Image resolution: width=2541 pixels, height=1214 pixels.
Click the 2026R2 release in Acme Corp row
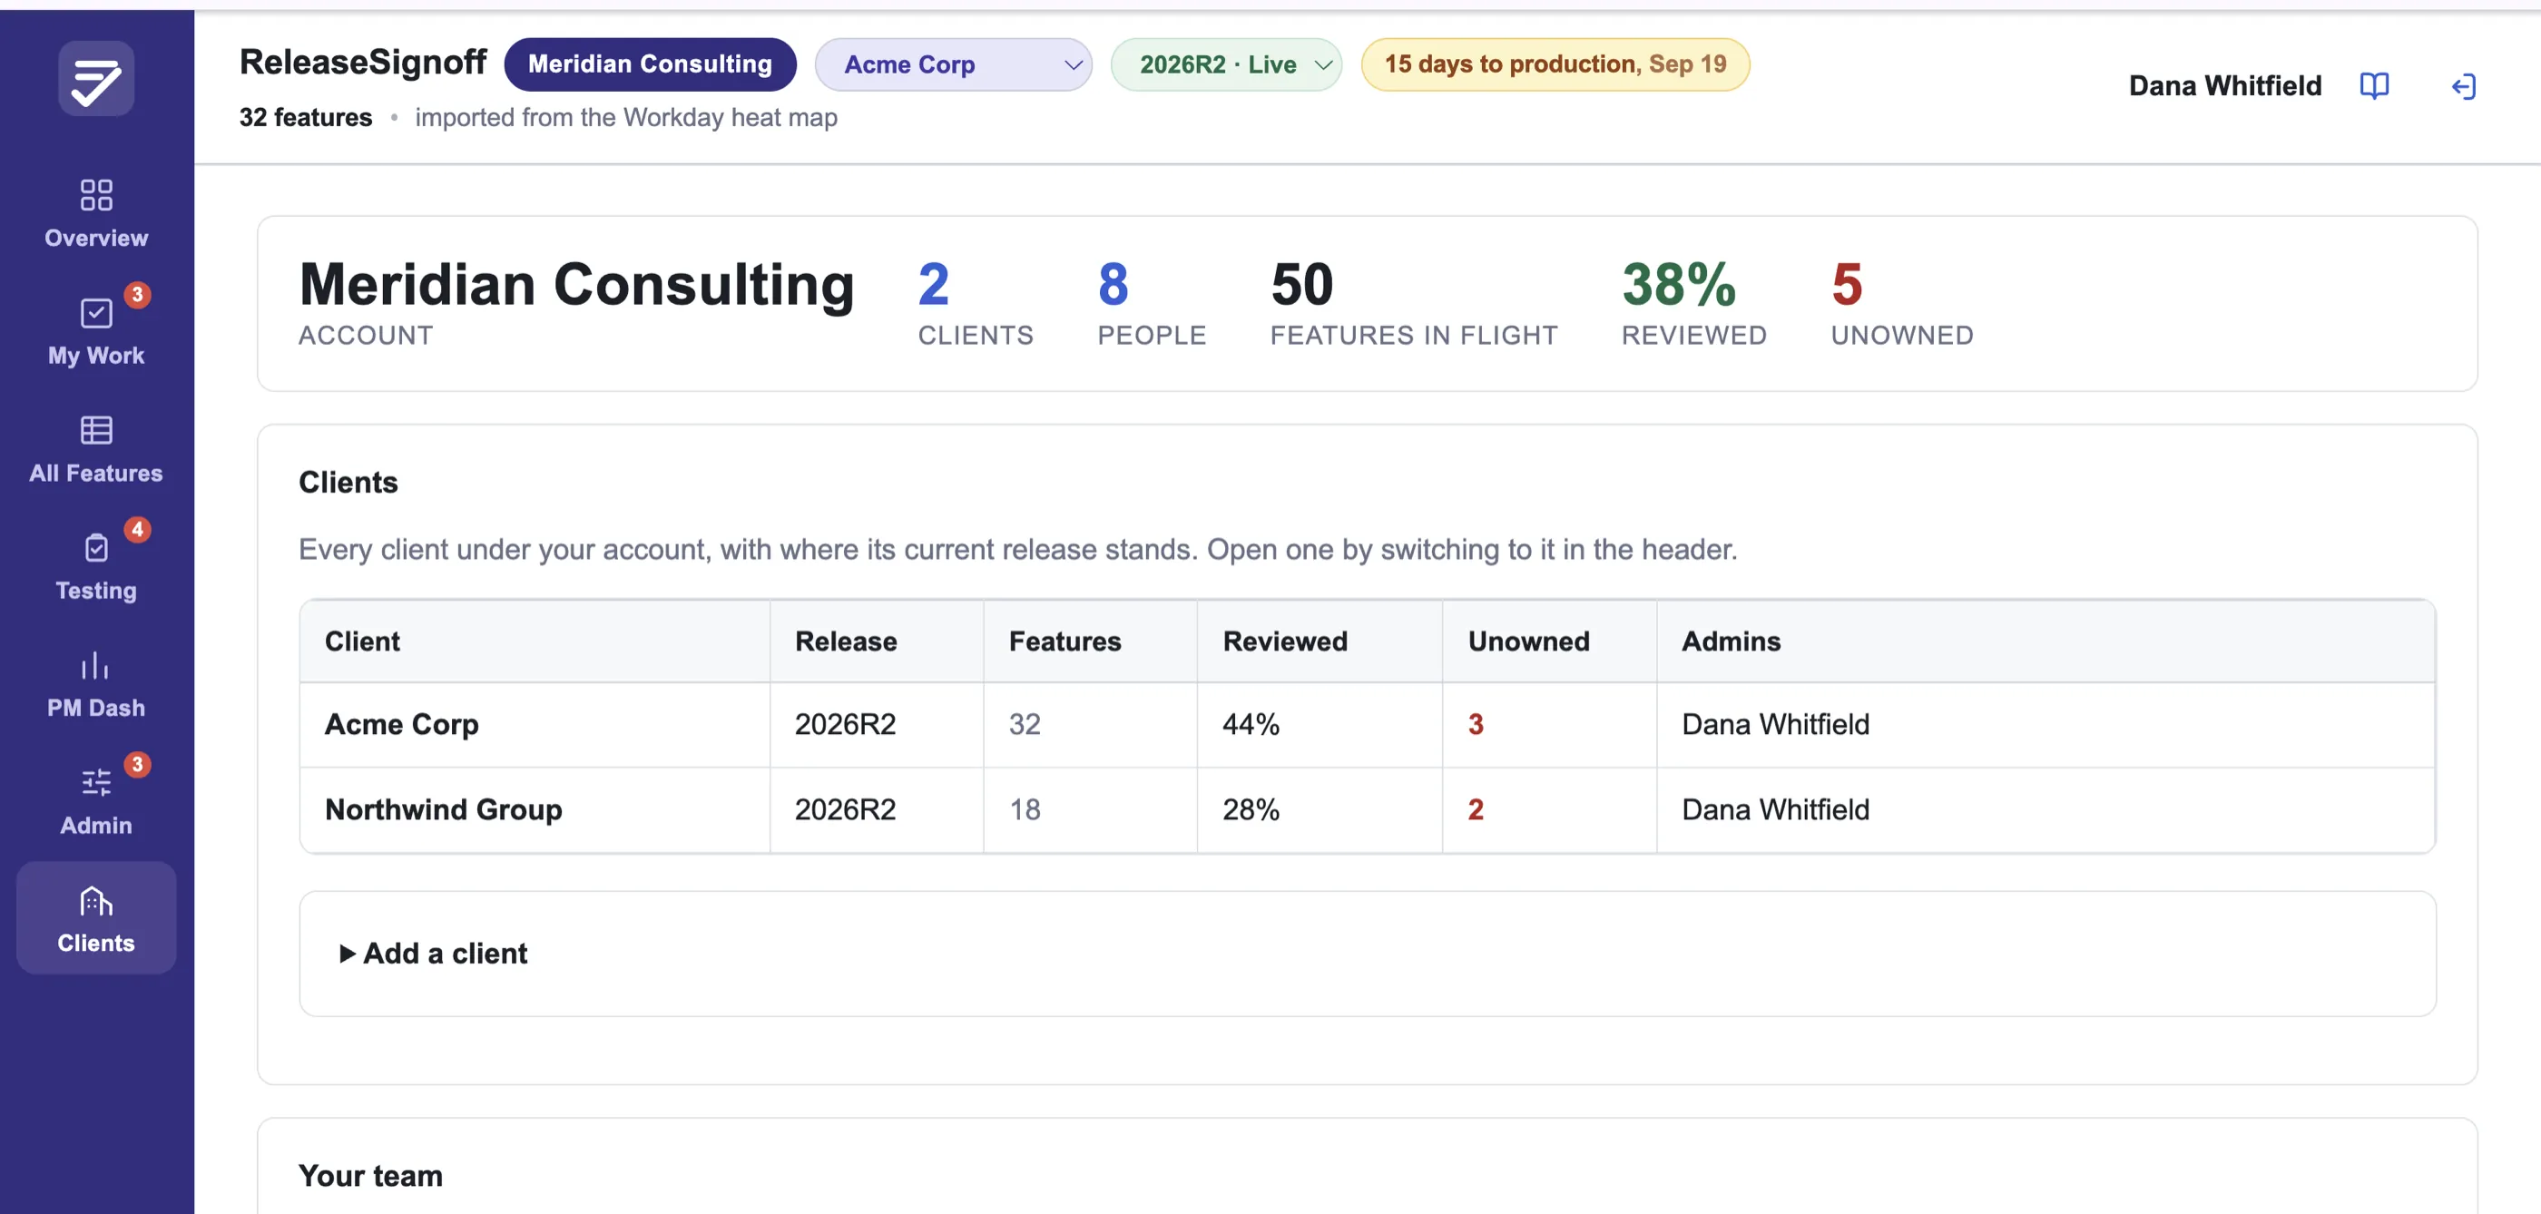[x=846, y=724]
